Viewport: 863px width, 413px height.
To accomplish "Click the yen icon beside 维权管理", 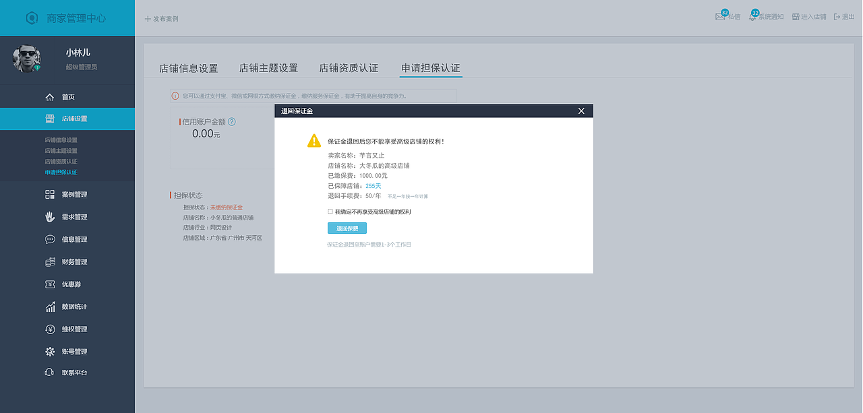I will click(50, 329).
